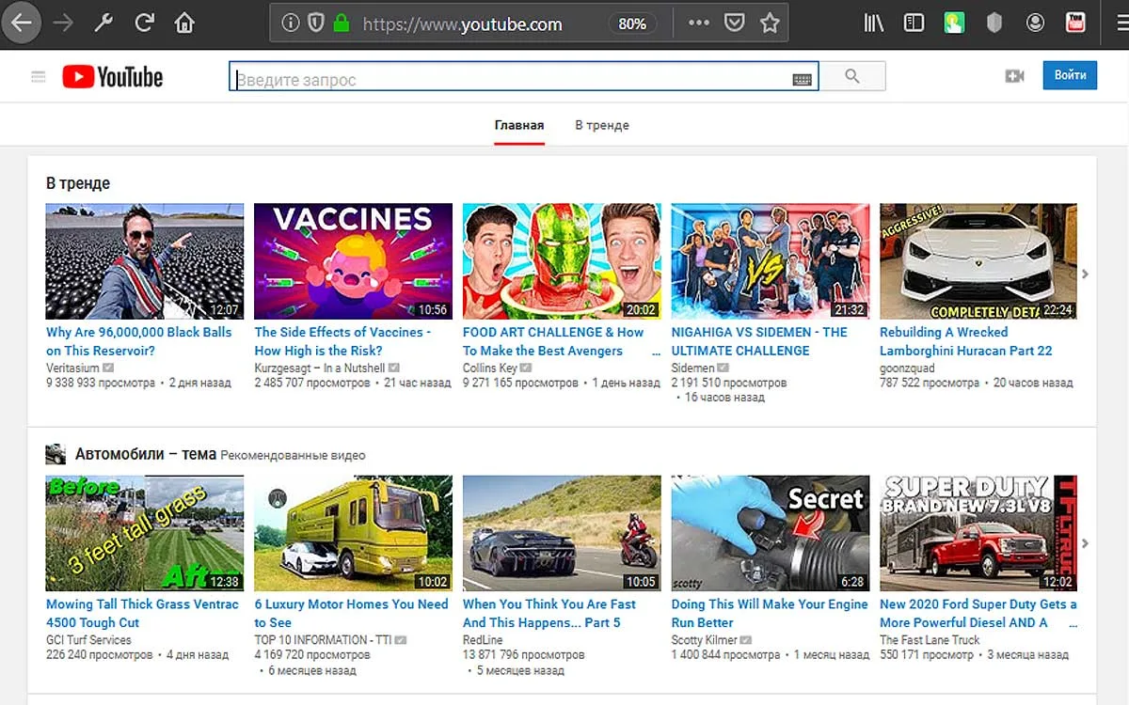Show more trending videos with the right chevron
This screenshot has width=1129, height=705.
1085,274
